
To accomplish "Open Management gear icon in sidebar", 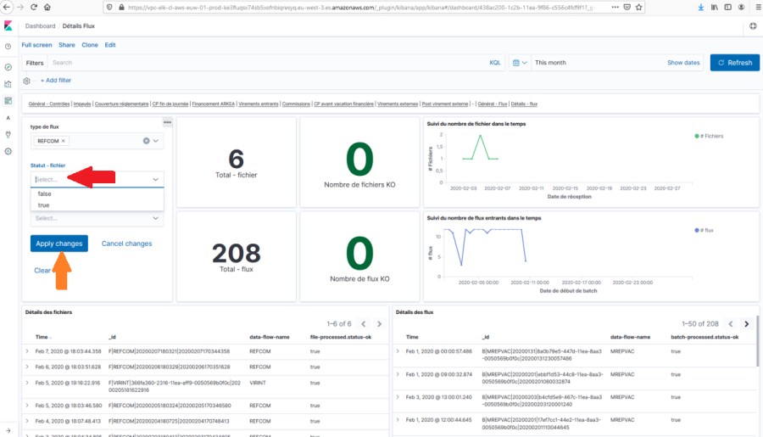I will point(8,151).
